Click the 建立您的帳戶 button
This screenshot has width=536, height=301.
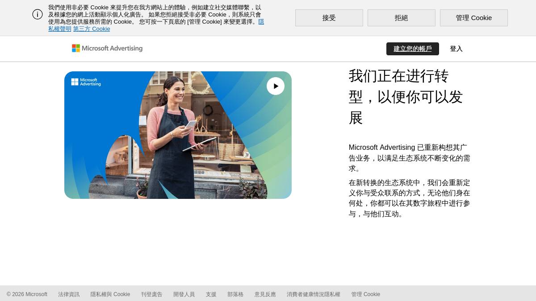(x=413, y=49)
